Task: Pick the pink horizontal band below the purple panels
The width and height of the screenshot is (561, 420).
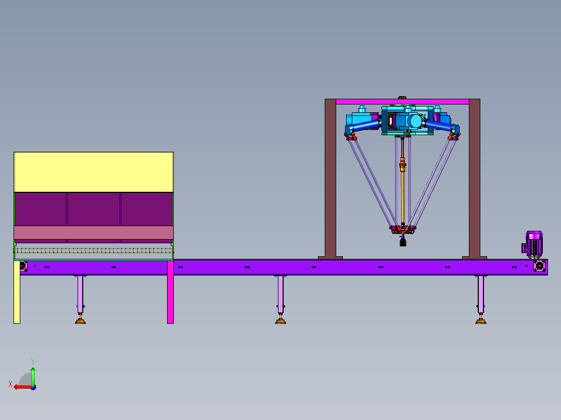Action: 94,233
